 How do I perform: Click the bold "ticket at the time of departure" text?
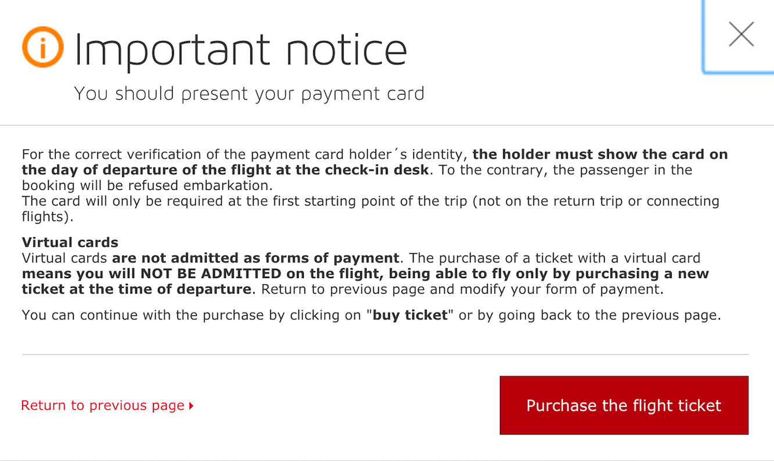click(137, 289)
